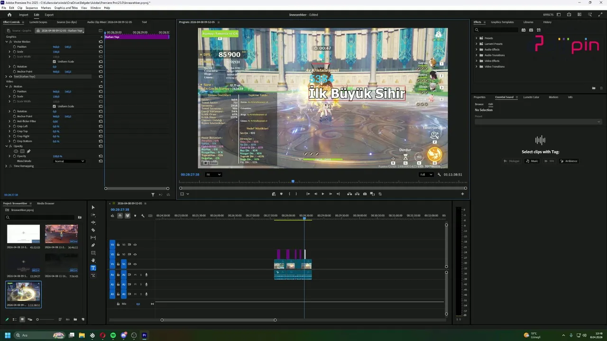Viewport: 607px width, 341px height.
Task: Select the Slip tool
Action: click(x=93, y=238)
